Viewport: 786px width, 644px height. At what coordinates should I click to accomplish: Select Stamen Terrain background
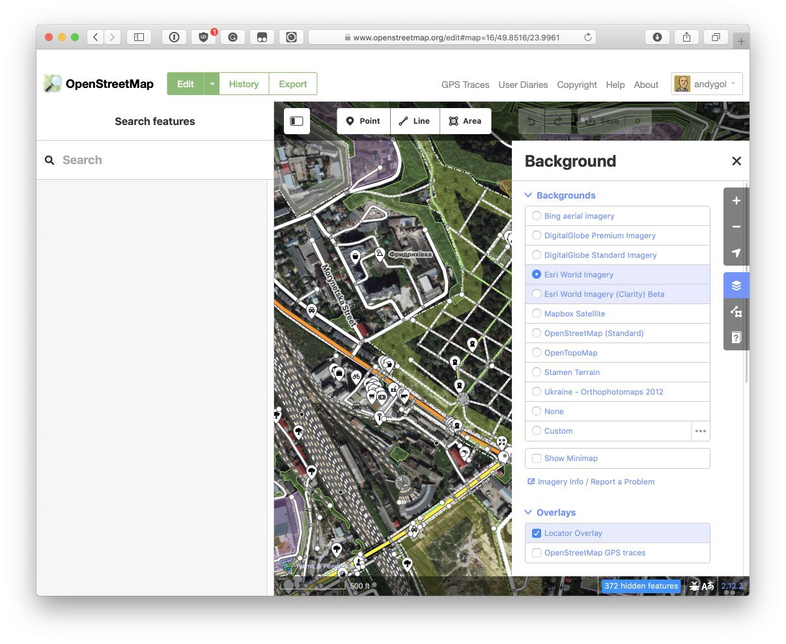pos(617,372)
